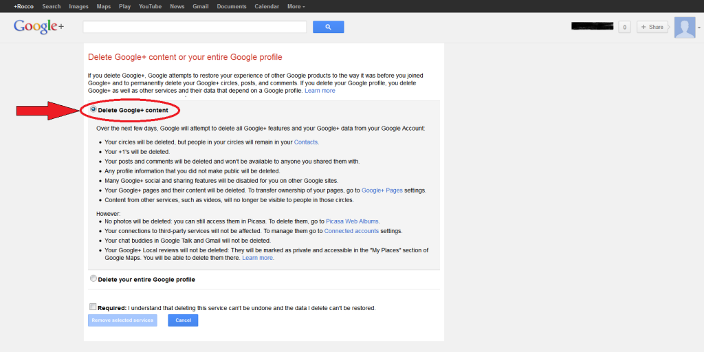Click Learn more link in intro paragraph
The image size is (704, 352).
320,91
